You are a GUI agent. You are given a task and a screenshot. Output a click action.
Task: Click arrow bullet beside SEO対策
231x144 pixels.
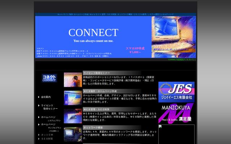(x=39, y=139)
